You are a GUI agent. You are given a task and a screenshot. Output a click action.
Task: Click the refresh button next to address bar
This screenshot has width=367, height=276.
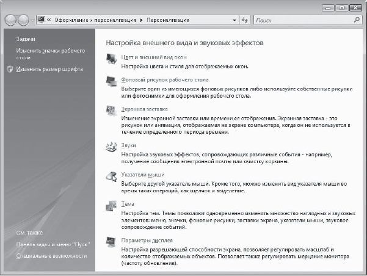pyautogui.click(x=245, y=20)
